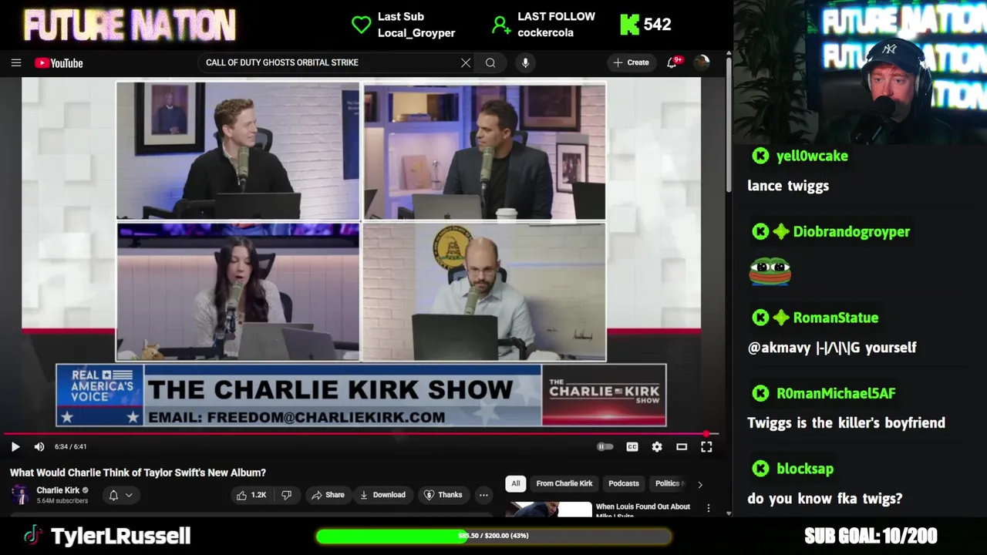Select the Politics chip
This screenshot has width=987, height=555.
668,483
